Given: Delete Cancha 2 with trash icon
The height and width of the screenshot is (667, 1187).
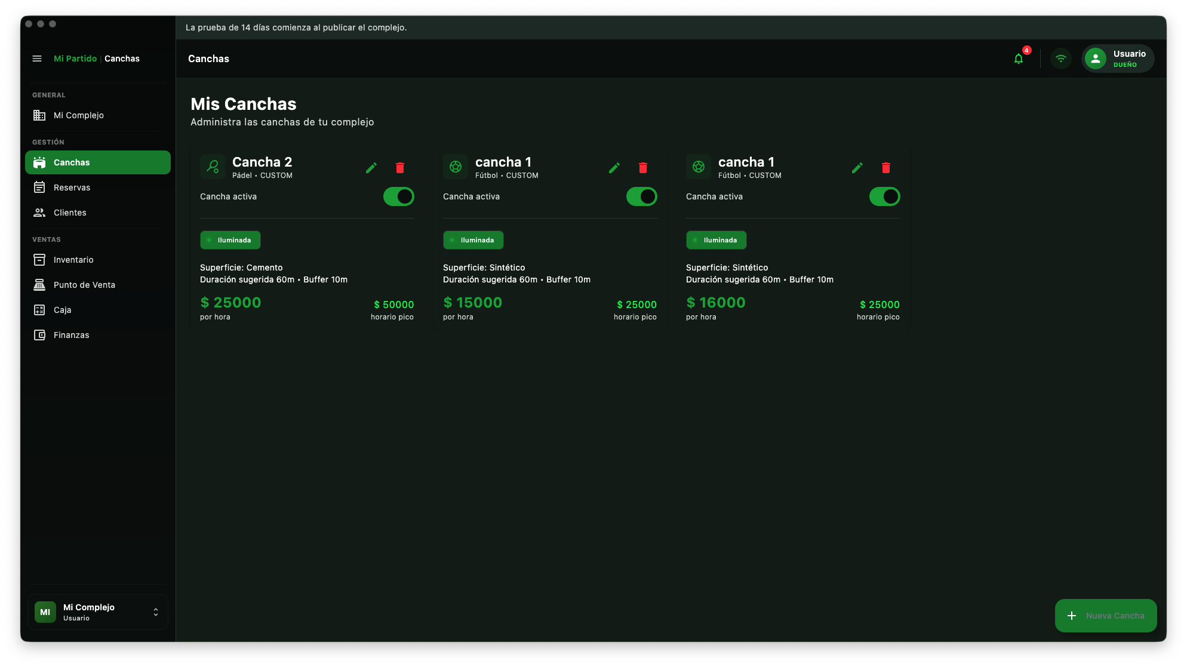Looking at the screenshot, I should click(400, 168).
